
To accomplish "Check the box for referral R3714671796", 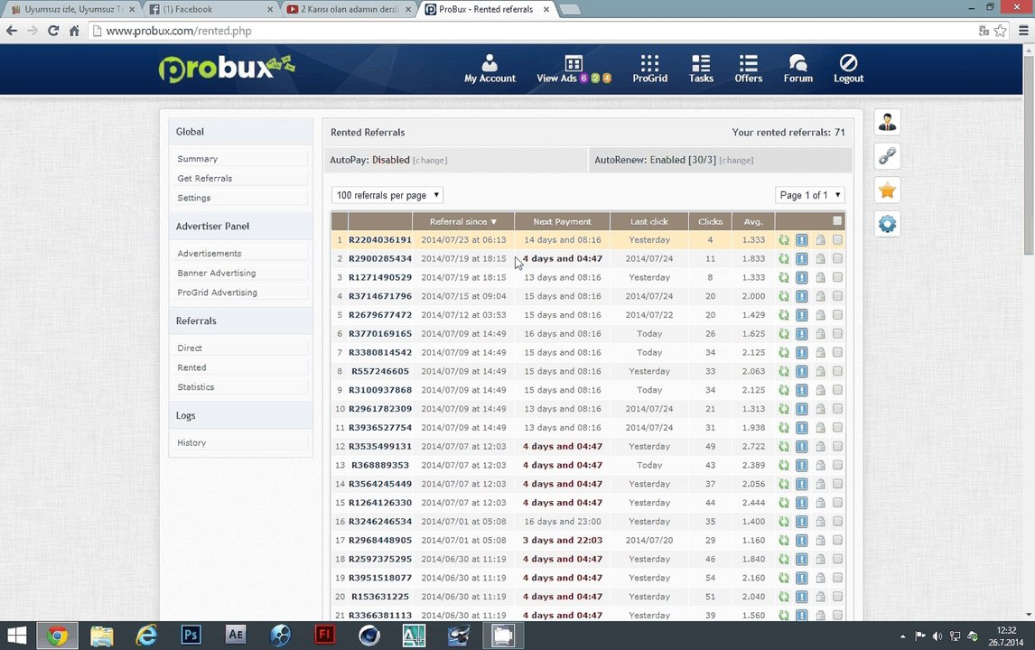I will pyautogui.click(x=837, y=296).
